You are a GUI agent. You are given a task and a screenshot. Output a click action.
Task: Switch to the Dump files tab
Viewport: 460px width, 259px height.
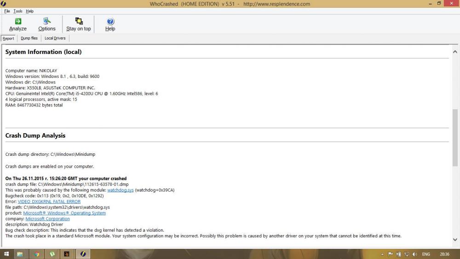tap(29, 38)
